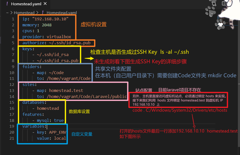Click line number 19 in the gutter
Screen dimensions: 240x155
12,126
